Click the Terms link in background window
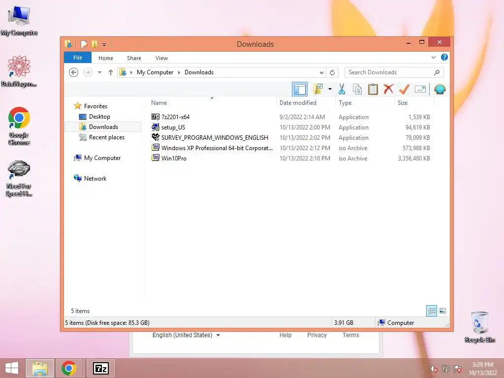Screen dimensions: 504x378 click(x=350, y=335)
